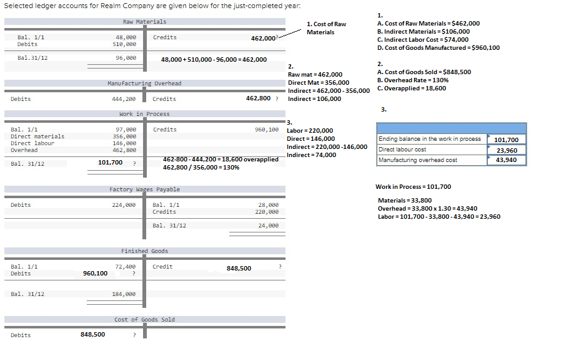Screen dimensions: 566x349
Task: Click the Finished Goods ledger title
Action: click(x=144, y=251)
